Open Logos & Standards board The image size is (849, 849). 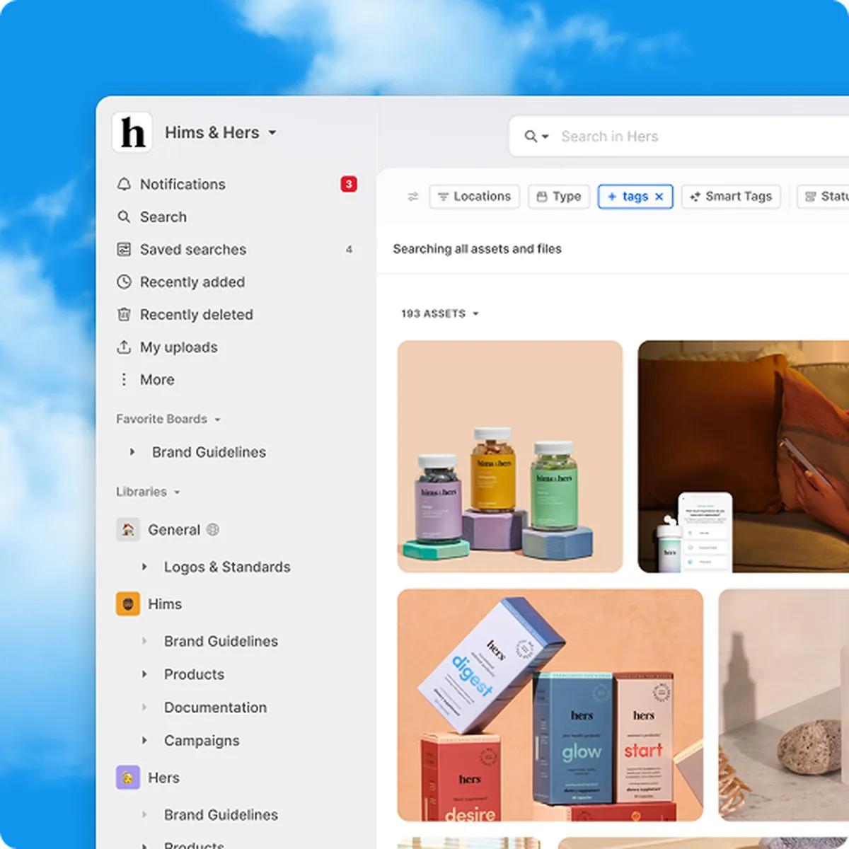tap(227, 567)
